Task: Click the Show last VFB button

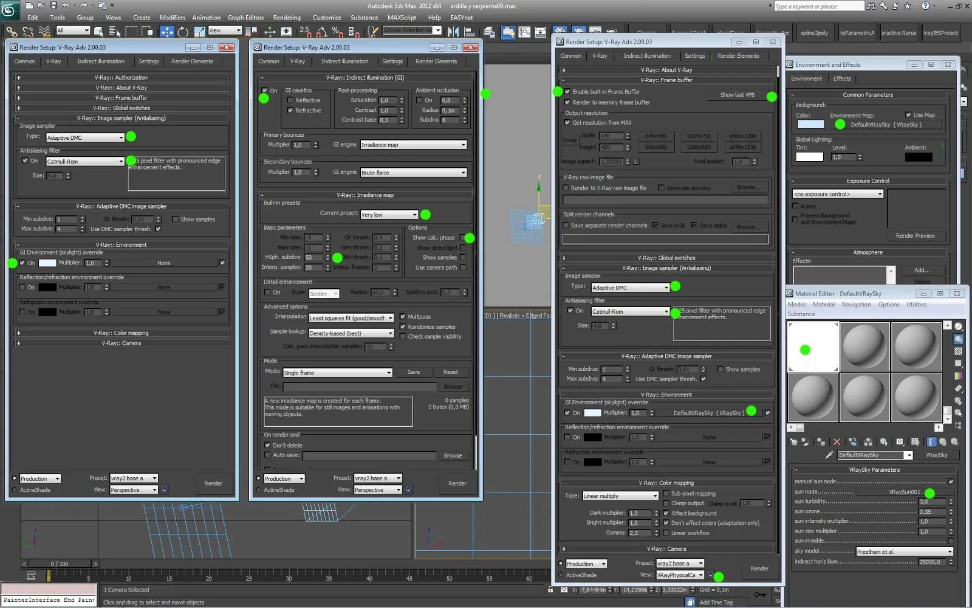Action: pos(737,95)
